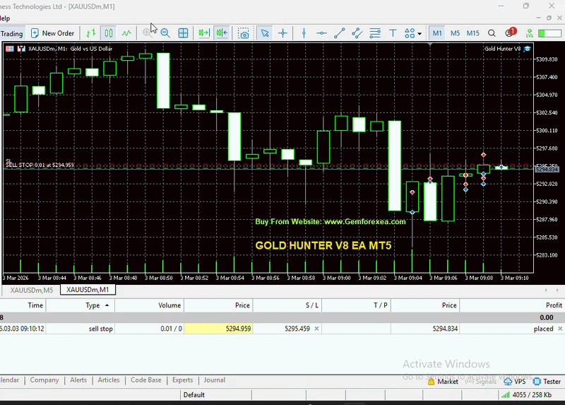
Task: Click the T / P column header
Action: pyautogui.click(x=356, y=305)
